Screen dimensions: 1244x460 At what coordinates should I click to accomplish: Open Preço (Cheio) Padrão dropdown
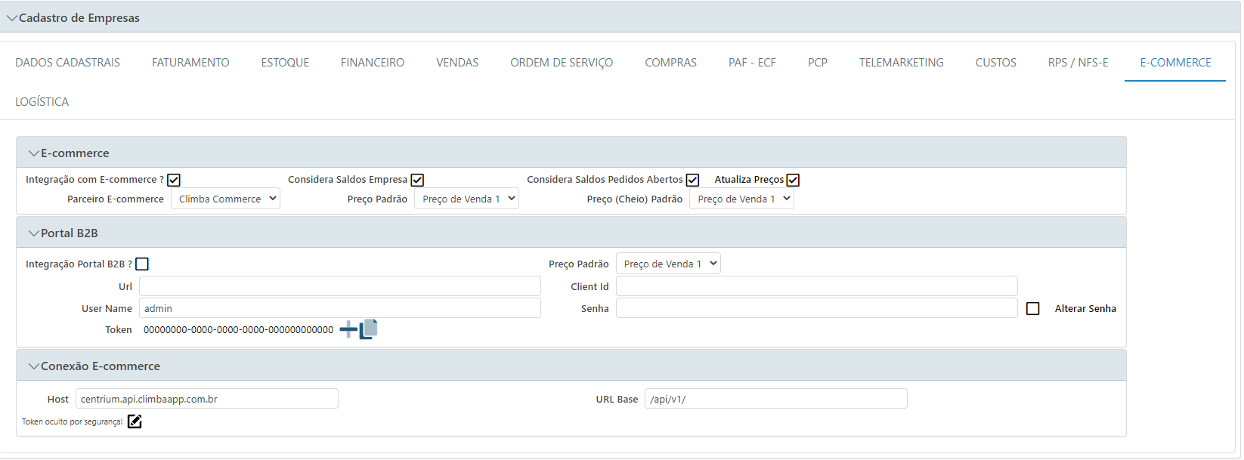point(741,199)
